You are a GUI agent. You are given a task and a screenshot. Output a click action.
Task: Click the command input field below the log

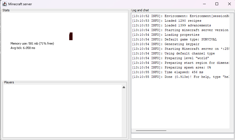coord(182,136)
